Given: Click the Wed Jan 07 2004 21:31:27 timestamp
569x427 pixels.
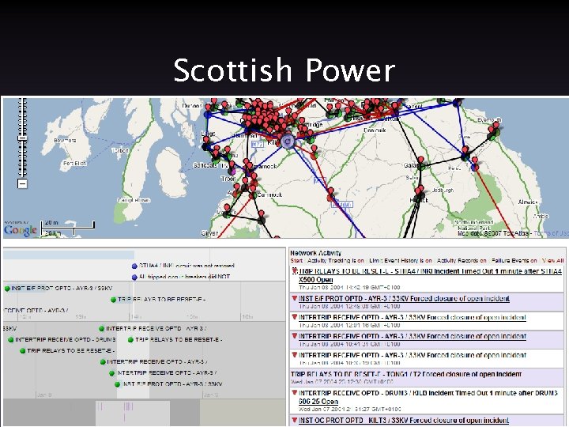Looking at the screenshot, I should pyautogui.click(x=350, y=410).
